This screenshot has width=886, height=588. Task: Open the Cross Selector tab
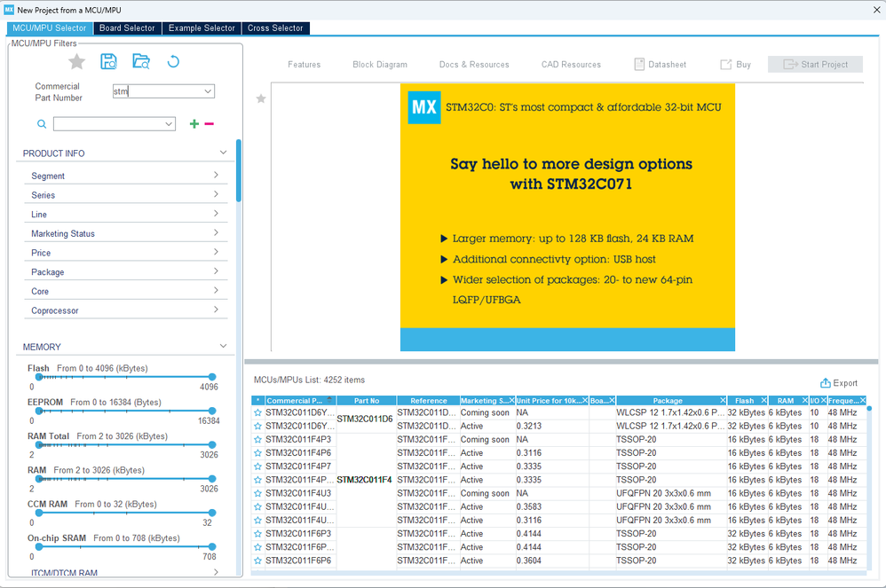coord(275,28)
